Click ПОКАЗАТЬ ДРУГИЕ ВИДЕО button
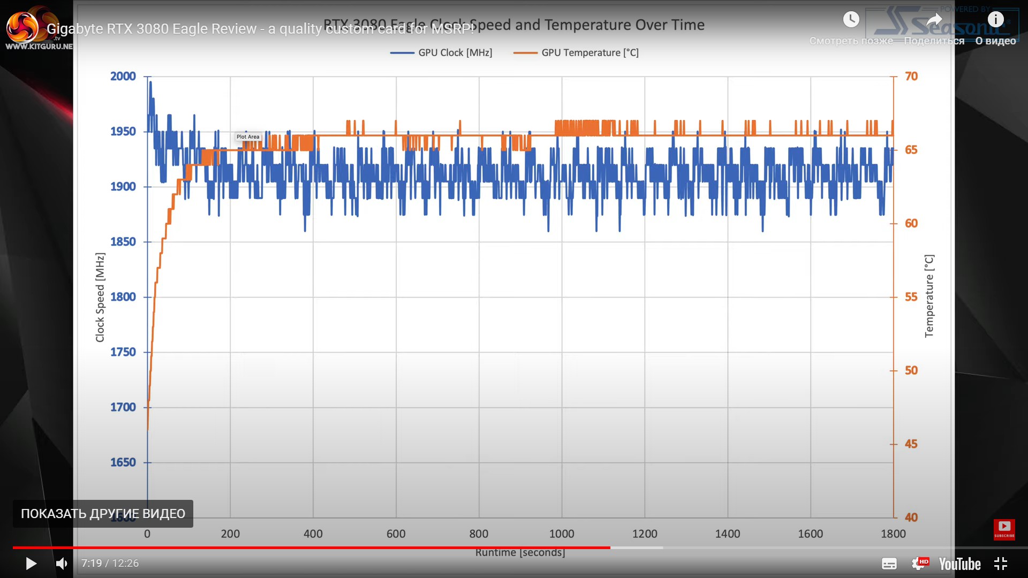 [x=103, y=514]
